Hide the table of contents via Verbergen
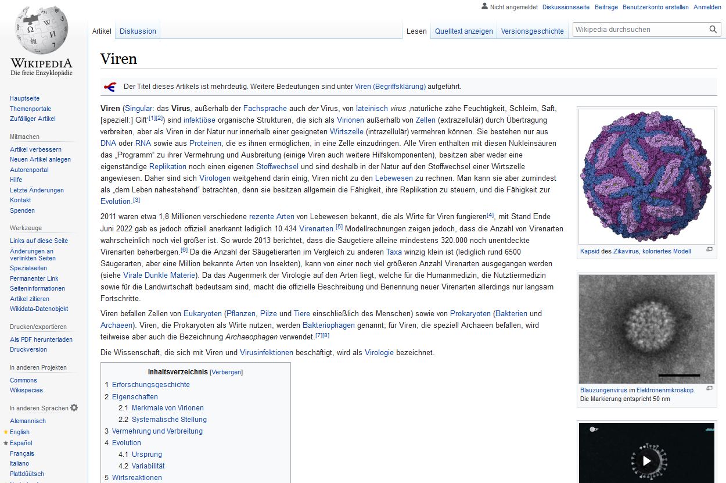Image resolution: width=726 pixels, height=483 pixels. (226, 372)
